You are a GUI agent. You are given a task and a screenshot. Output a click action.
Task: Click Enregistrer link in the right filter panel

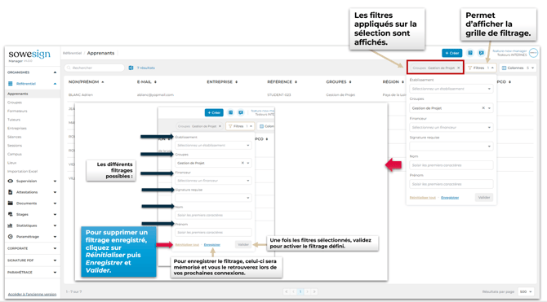click(450, 198)
